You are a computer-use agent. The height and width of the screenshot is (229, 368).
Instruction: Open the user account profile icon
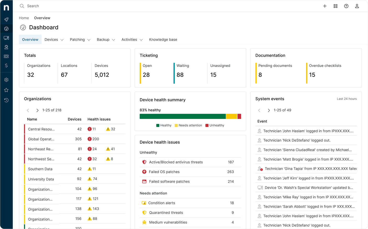click(357, 6)
